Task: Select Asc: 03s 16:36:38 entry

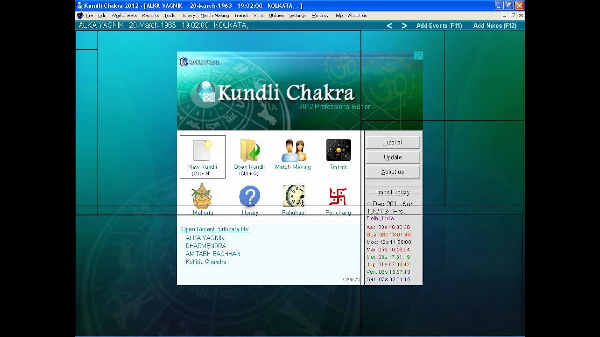Action: (x=388, y=227)
